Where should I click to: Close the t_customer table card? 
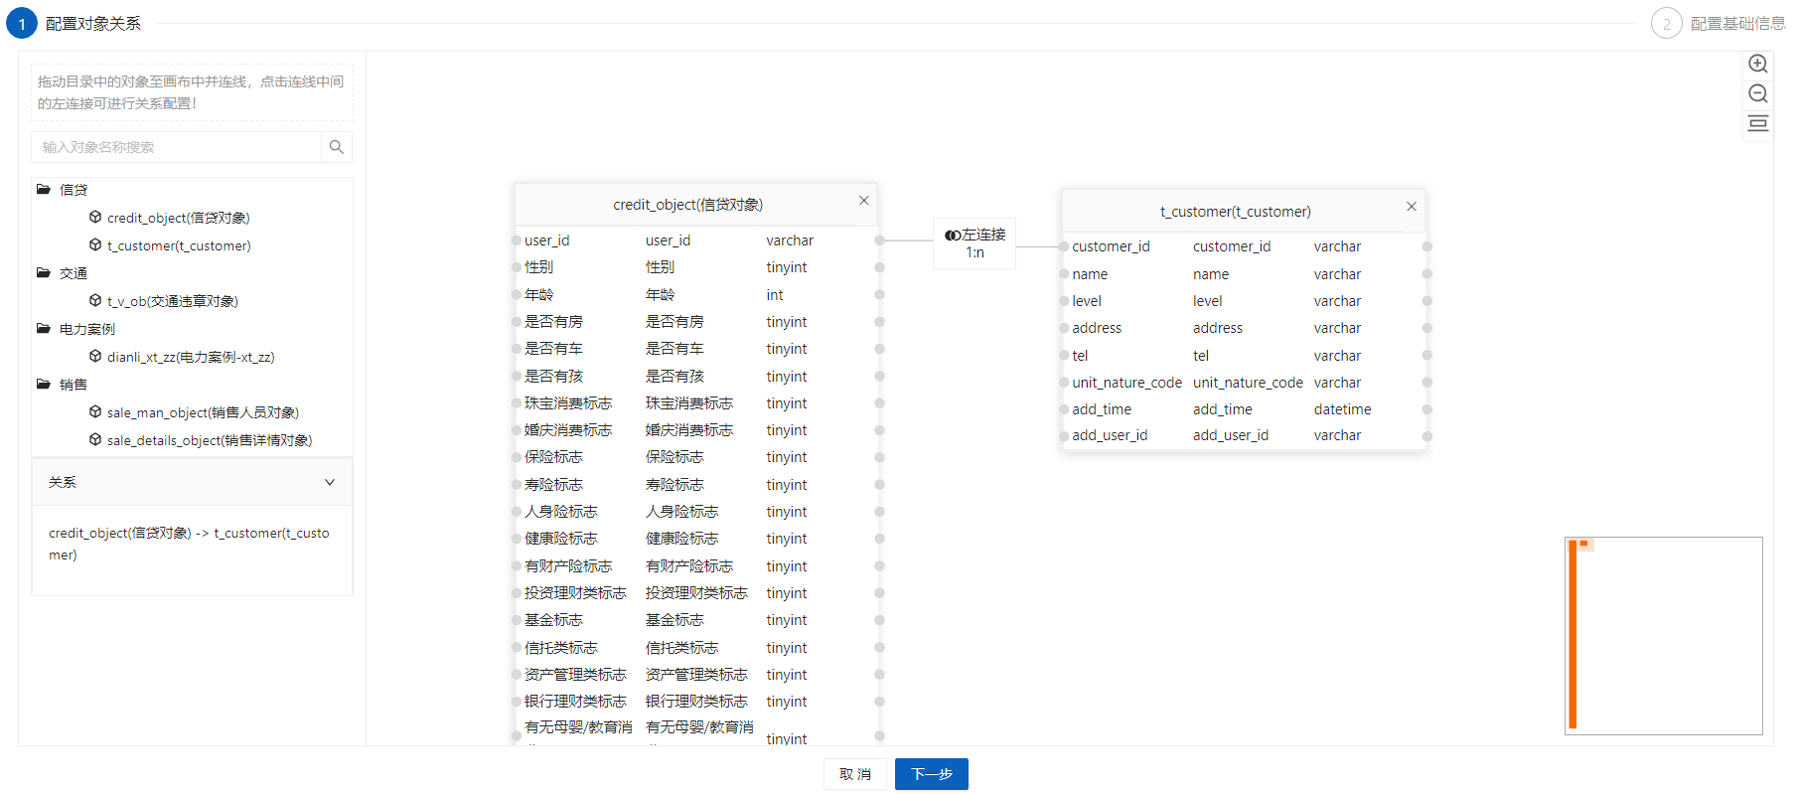[x=1412, y=207]
